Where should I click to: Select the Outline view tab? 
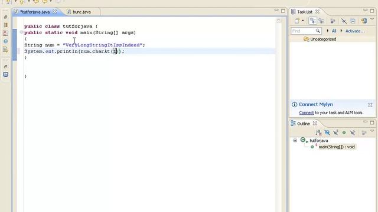303,124
